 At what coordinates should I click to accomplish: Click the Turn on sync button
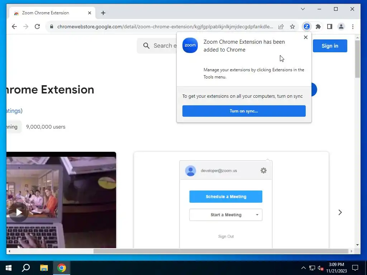(244, 111)
